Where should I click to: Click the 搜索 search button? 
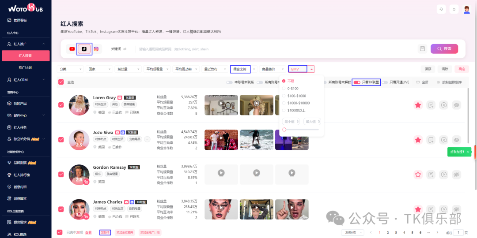(444, 49)
